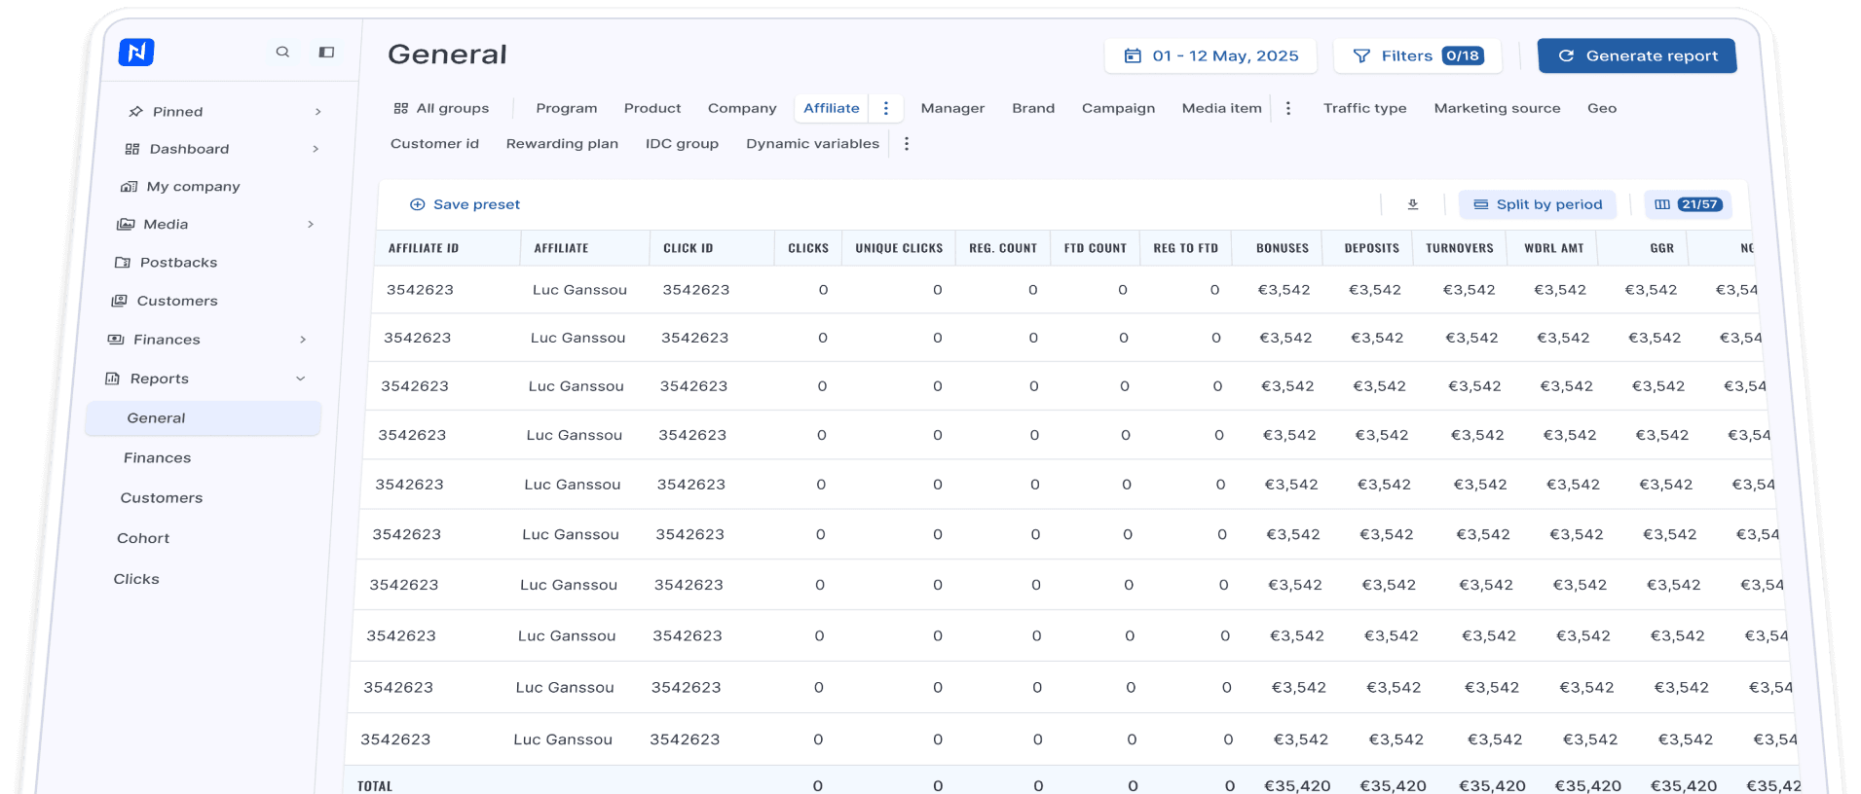Open the columns selector showing 21/57
The image size is (1861, 794).
tap(1689, 204)
